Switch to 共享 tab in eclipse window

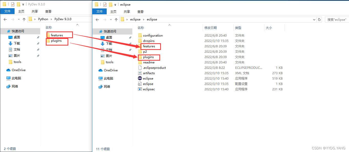coord(127,12)
